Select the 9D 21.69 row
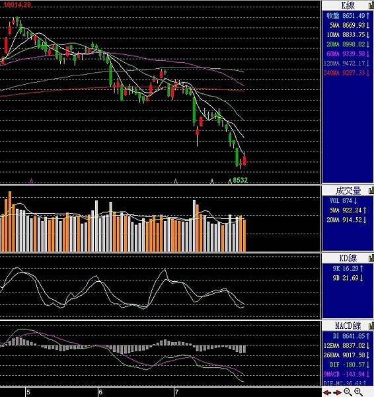Image resolution: width=374 pixels, height=397 pixels. point(348,278)
